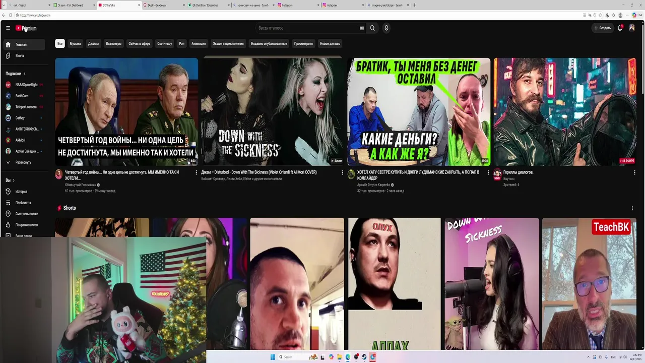
Task: Open the account avatar menu
Action: coord(632,28)
